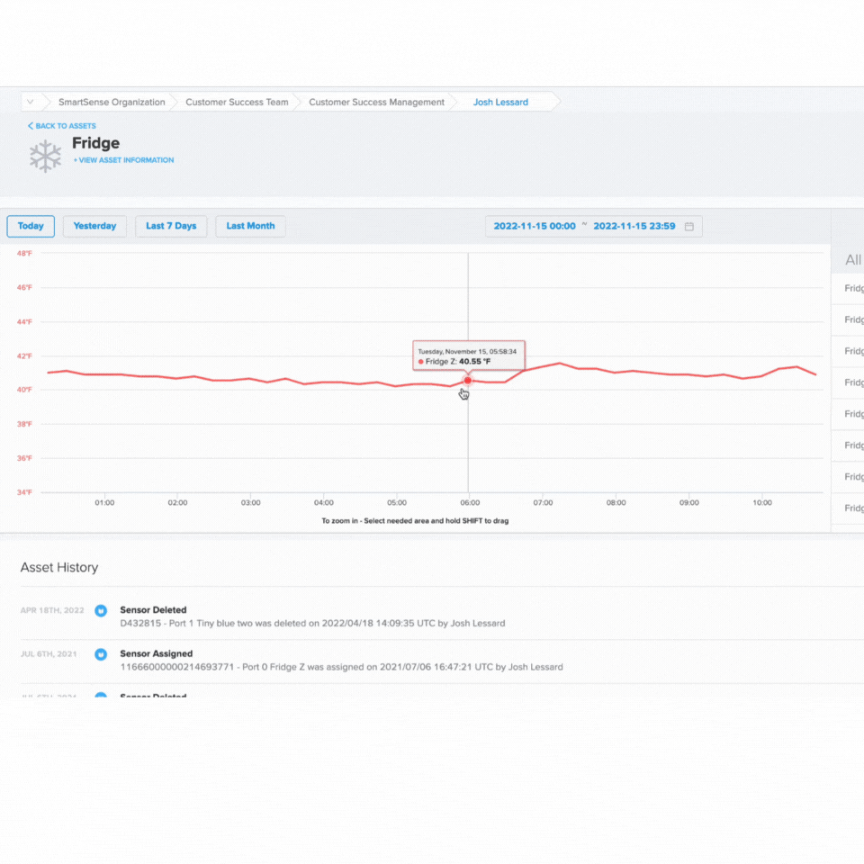Click the Asset History heading
Screen dimensions: 864x864
[59, 568]
